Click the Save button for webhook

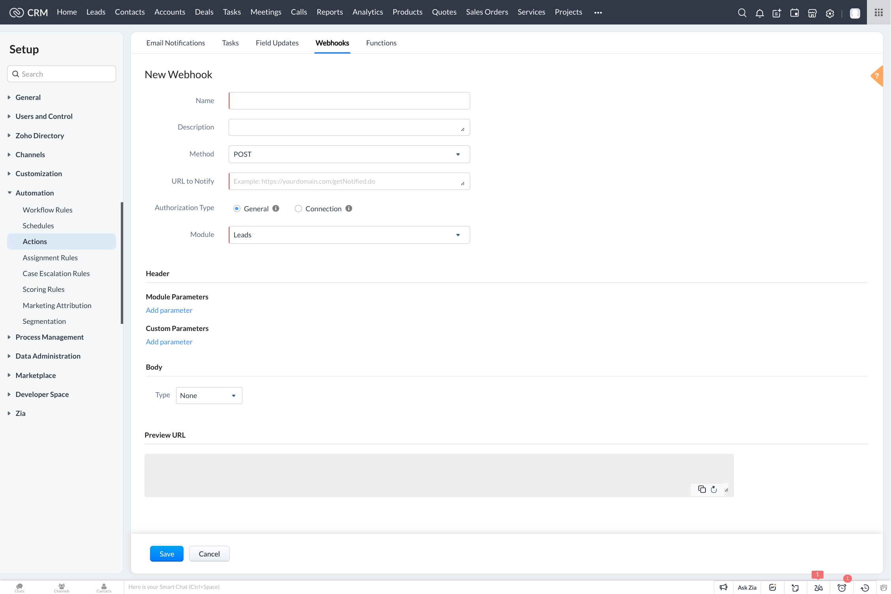pyautogui.click(x=166, y=554)
